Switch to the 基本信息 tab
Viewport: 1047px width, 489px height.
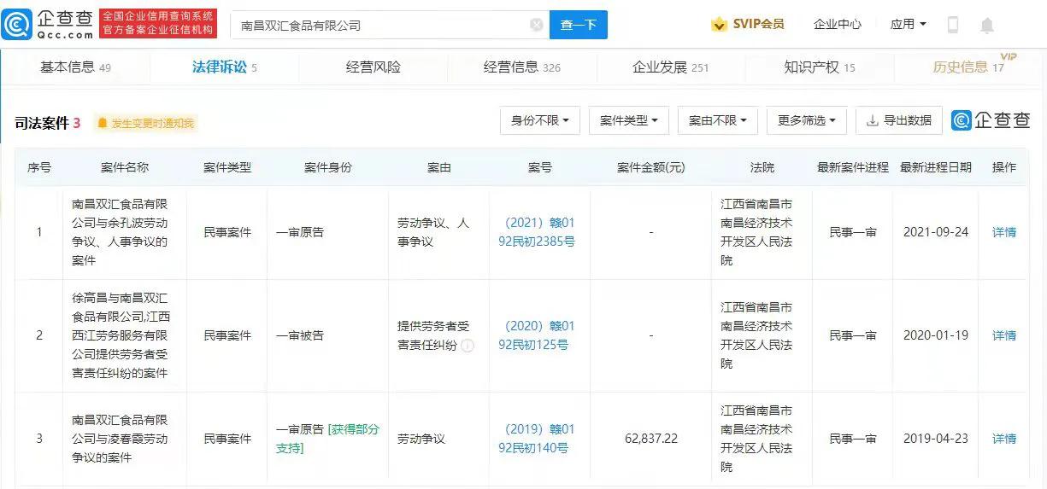(75, 67)
